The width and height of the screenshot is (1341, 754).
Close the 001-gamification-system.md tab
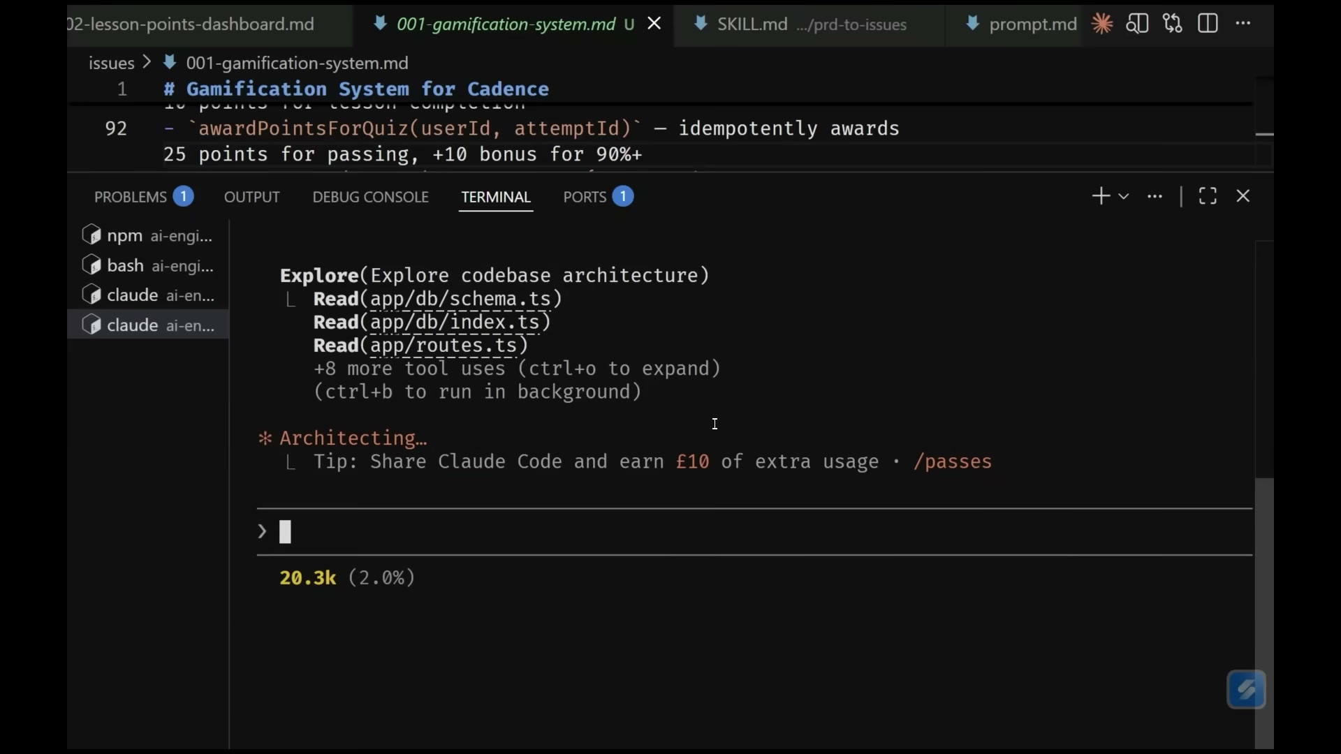point(654,24)
